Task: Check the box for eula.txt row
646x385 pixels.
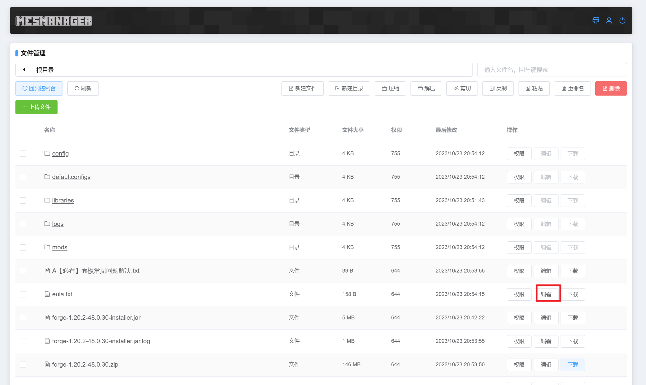Action: click(x=23, y=294)
